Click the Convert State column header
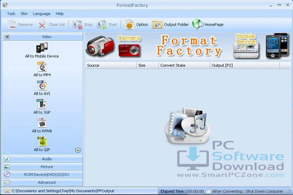 184,65
